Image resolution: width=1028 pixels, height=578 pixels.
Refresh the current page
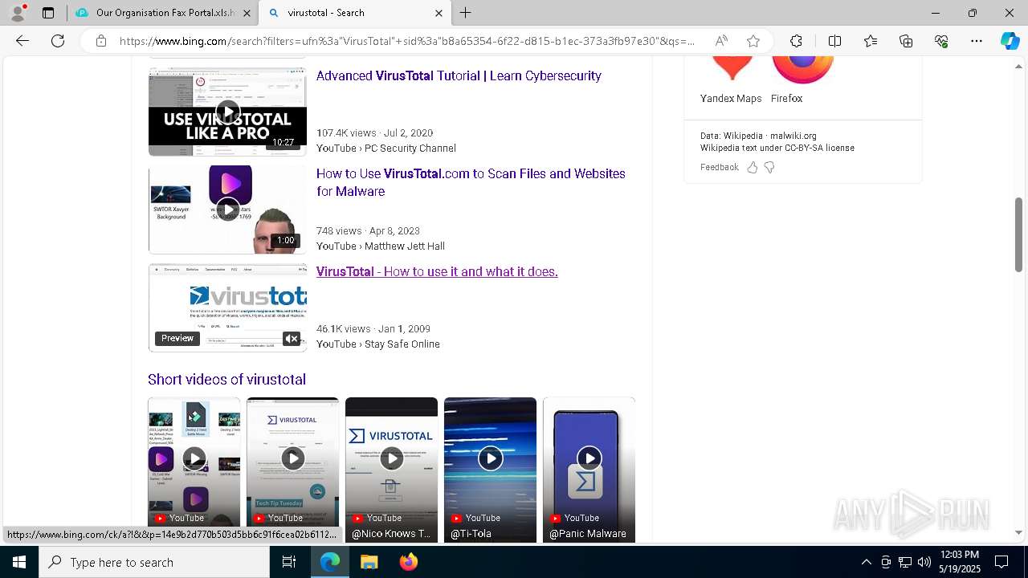click(58, 41)
